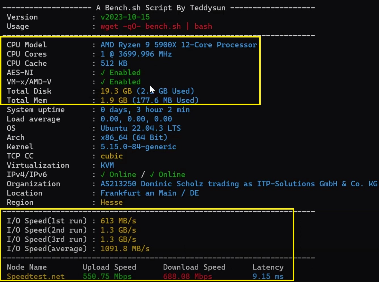The width and height of the screenshot is (379, 282).
Task: Click the cubic TCP CC value
Action: click(x=111, y=156)
